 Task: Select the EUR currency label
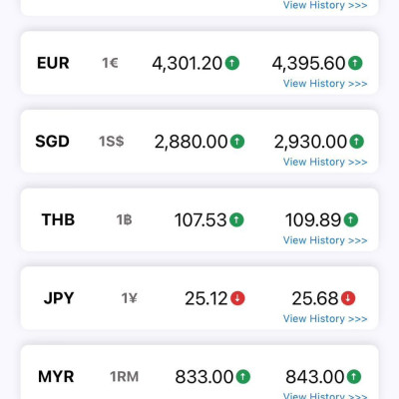[53, 63]
